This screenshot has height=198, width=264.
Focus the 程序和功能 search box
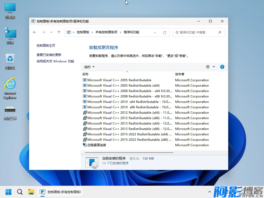click(199, 32)
